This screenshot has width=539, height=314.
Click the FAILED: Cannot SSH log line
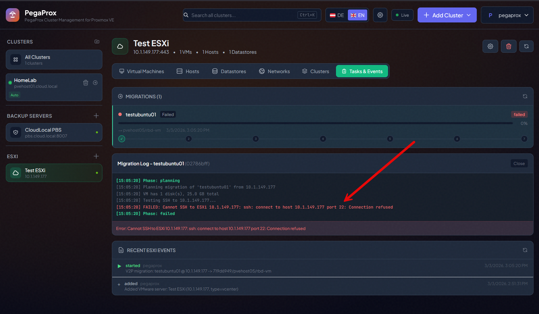[255, 207]
